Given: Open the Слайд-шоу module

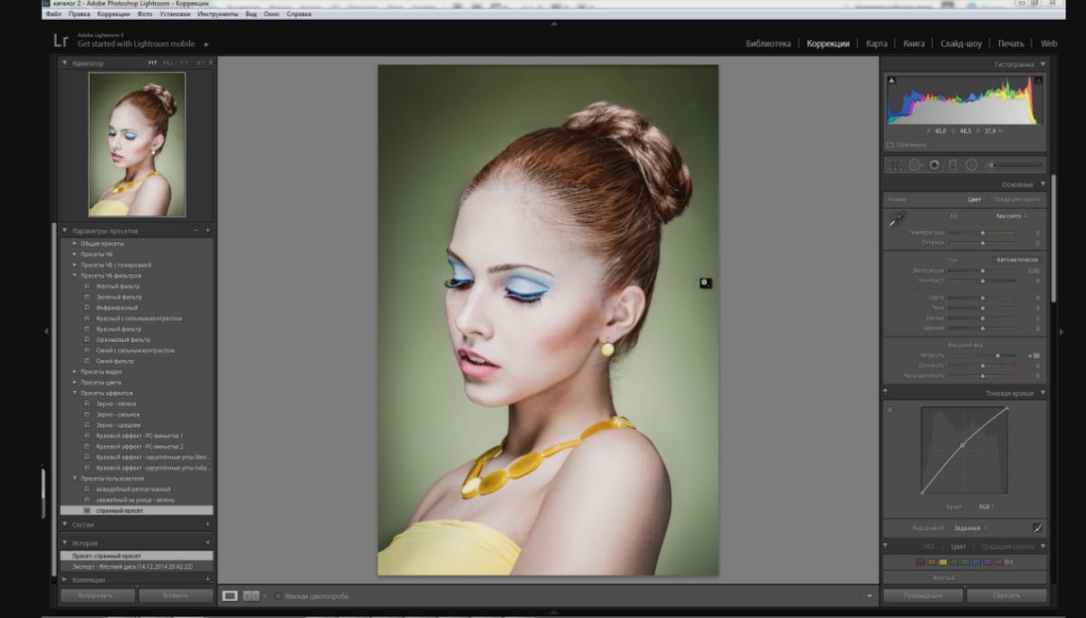Looking at the screenshot, I should click(961, 43).
